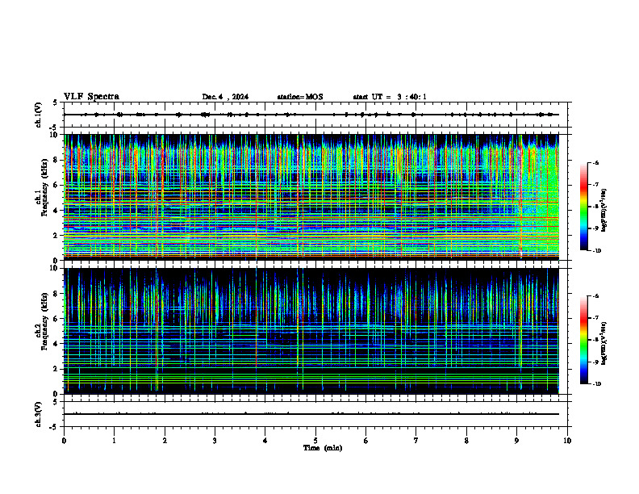639x494 pixels.
Task: Click the ch.2 spectrogram color scale bar
Action: (583, 340)
